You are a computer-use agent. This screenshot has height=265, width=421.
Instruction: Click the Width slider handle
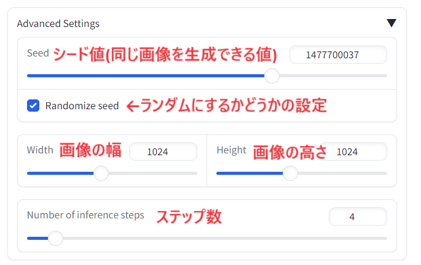pos(101,173)
